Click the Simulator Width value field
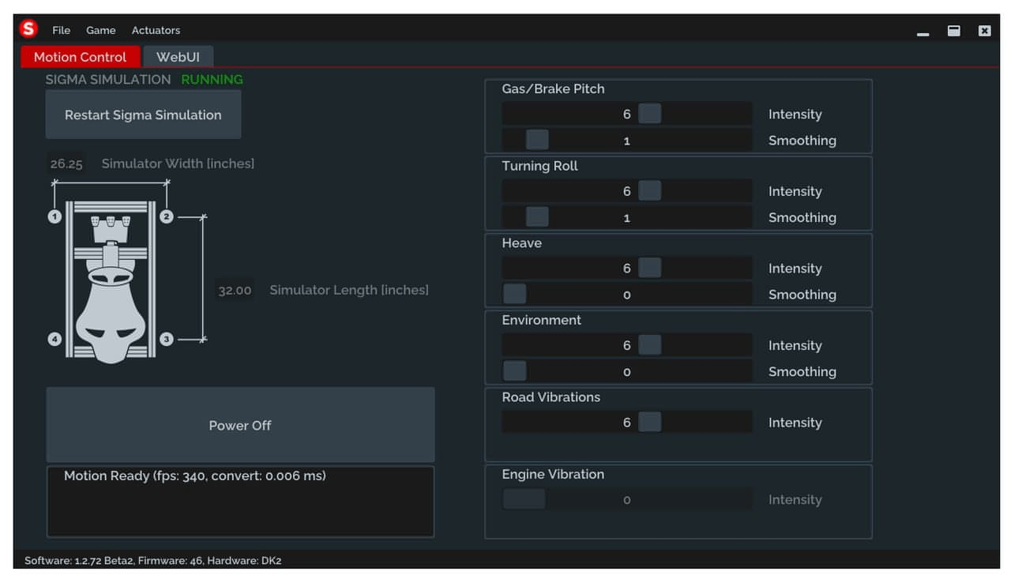This screenshot has height=575, width=1011. click(66, 163)
